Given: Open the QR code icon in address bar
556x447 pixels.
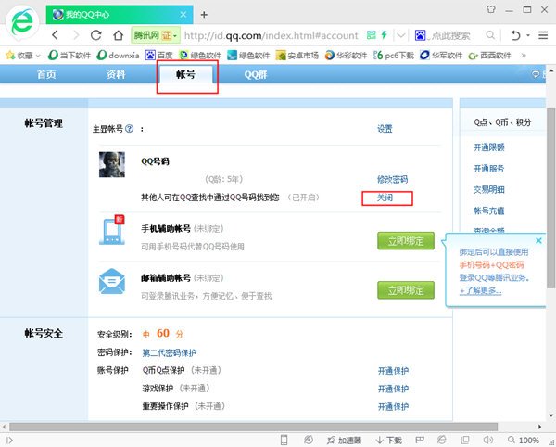Looking at the screenshot, I should click(x=371, y=35).
